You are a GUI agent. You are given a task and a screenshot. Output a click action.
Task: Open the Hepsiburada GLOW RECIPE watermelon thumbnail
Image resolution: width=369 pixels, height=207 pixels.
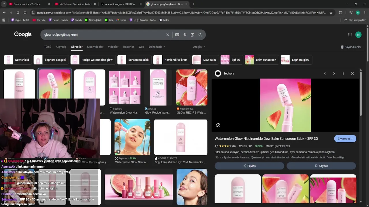[x=192, y=87]
